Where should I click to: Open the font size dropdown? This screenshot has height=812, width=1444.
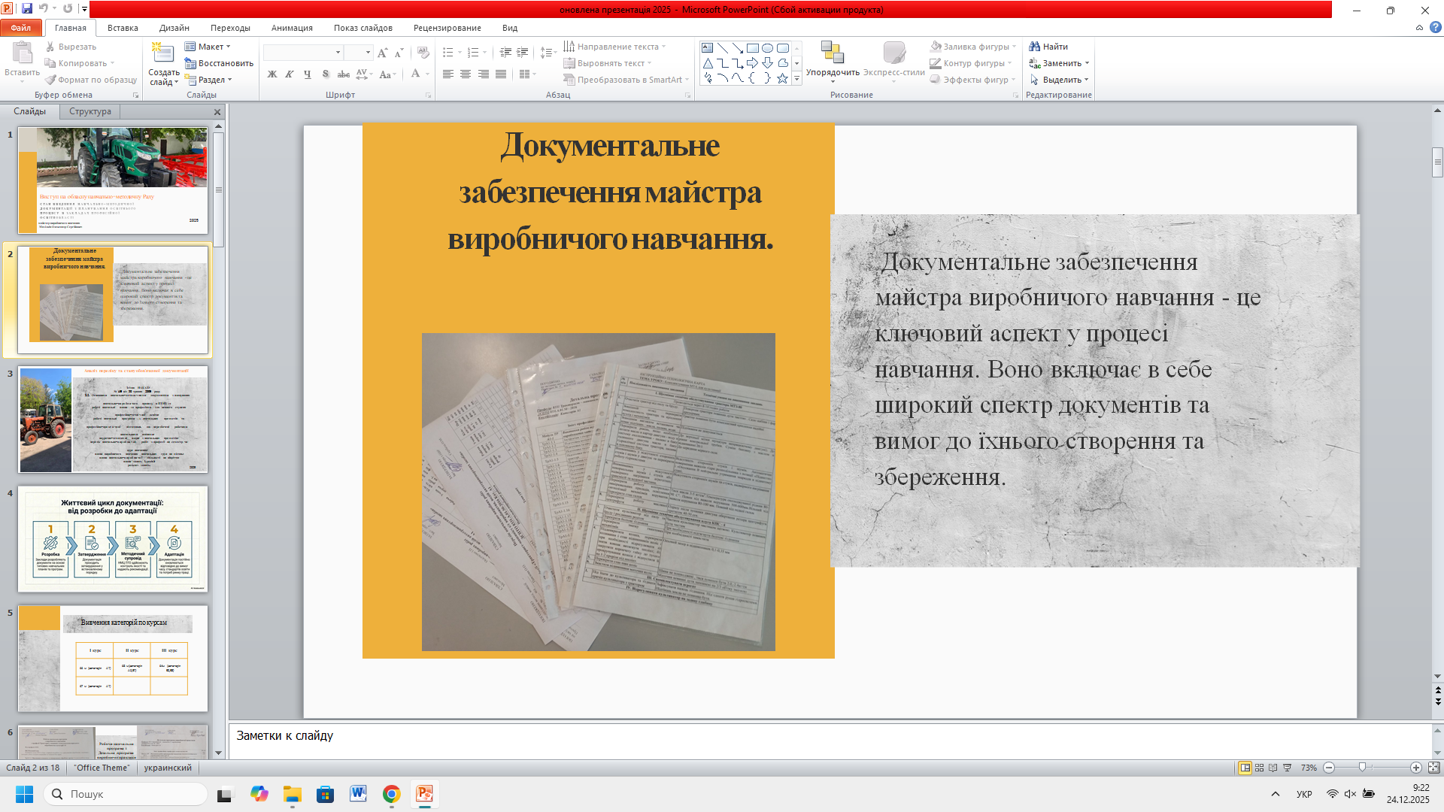click(x=368, y=53)
